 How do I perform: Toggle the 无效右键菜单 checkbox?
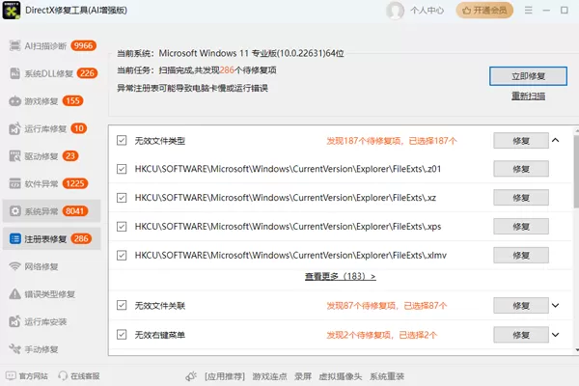pos(122,335)
